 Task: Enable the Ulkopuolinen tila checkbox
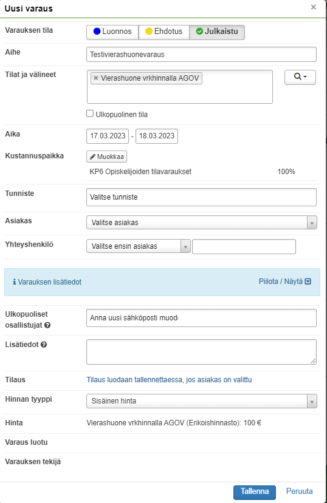90,113
